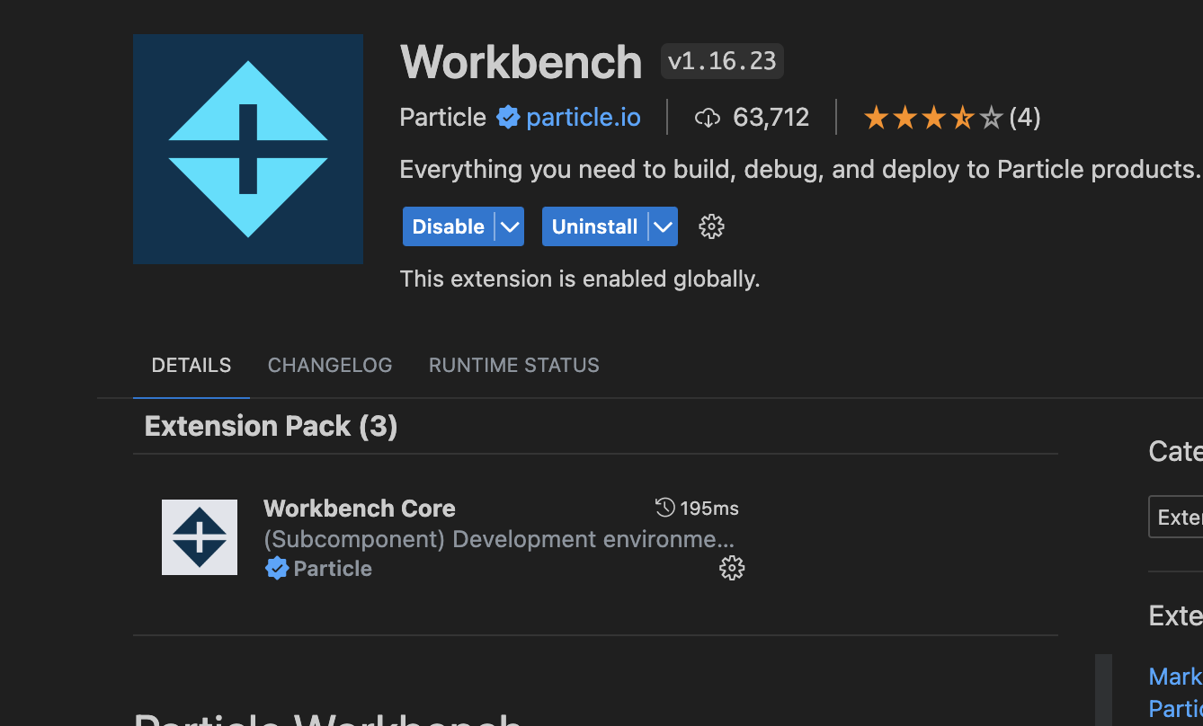Click the Particle publisher under Workbench Core
The width and height of the screenshot is (1203, 726).
tap(333, 568)
